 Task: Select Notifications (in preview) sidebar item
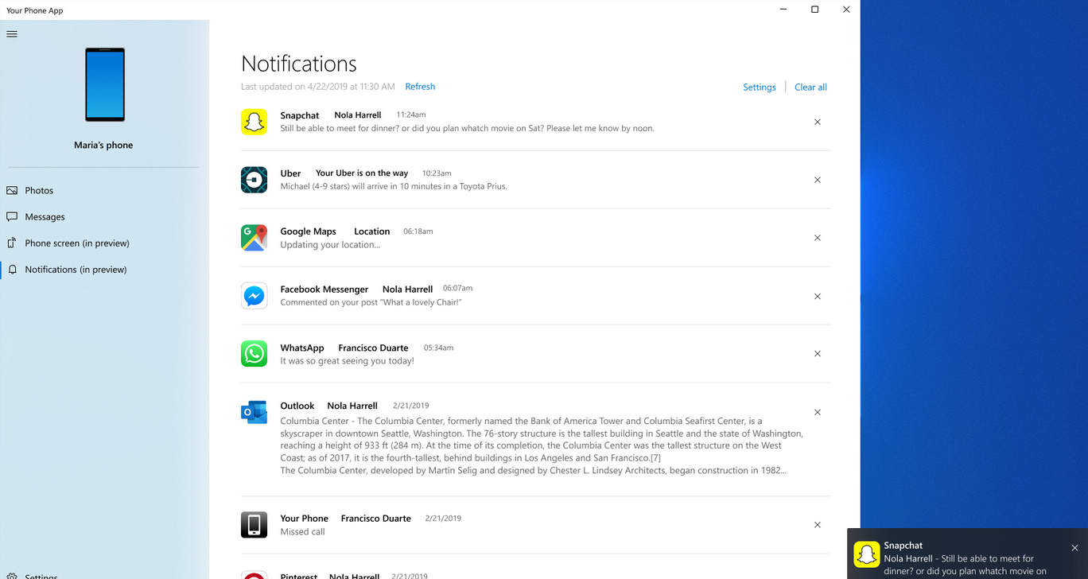[76, 270]
